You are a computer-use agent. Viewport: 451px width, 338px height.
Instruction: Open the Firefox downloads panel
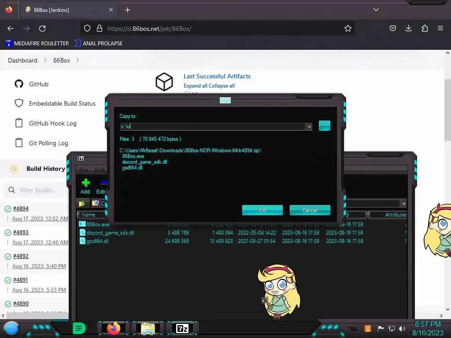coord(408,28)
